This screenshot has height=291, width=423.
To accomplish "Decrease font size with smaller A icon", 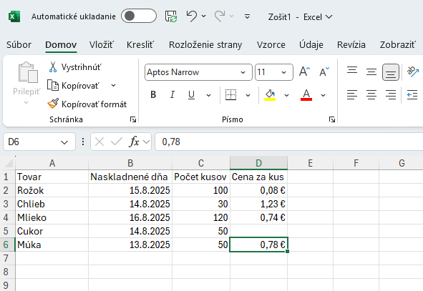I will (x=324, y=71).
